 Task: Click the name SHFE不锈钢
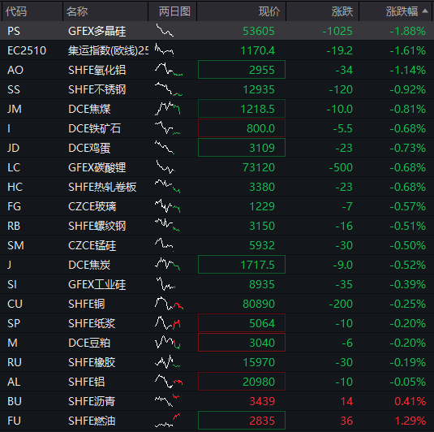tap(97, 89)
